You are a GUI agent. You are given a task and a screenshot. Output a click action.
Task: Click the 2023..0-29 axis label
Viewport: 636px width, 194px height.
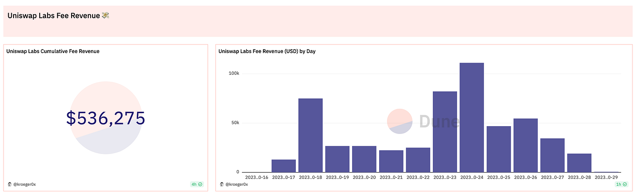(x=606, y=177)
